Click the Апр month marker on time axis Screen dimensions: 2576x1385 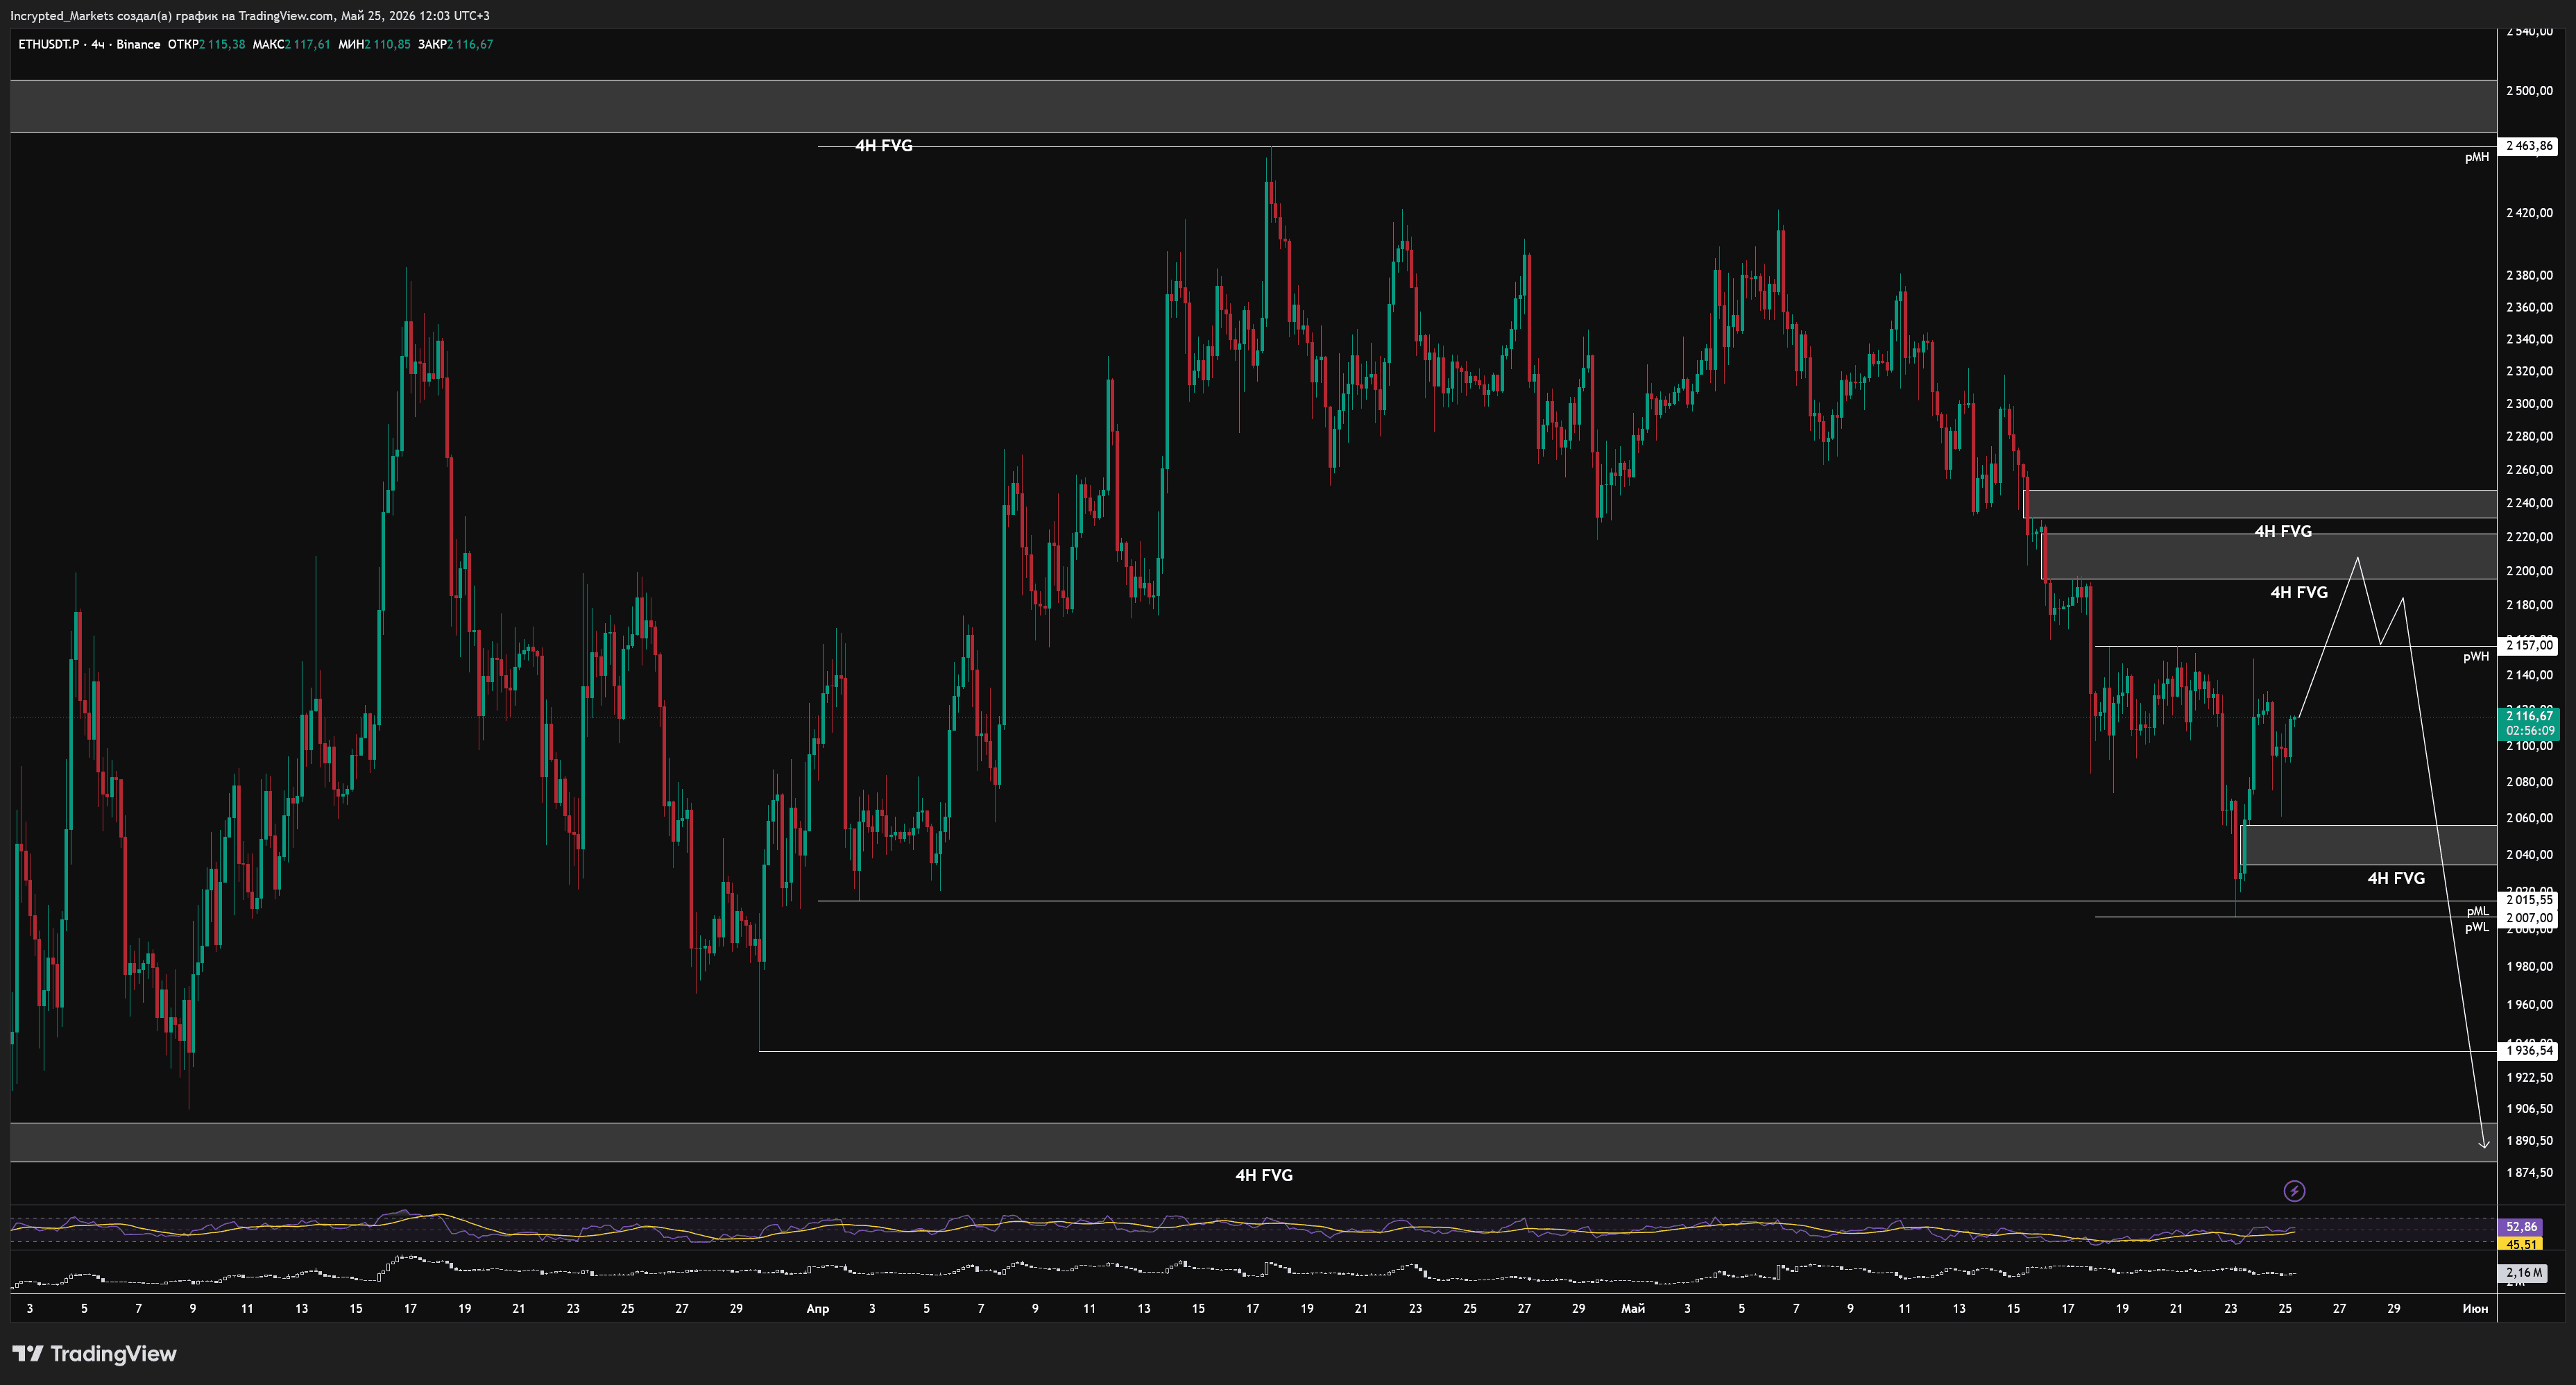pos(817,1309)
